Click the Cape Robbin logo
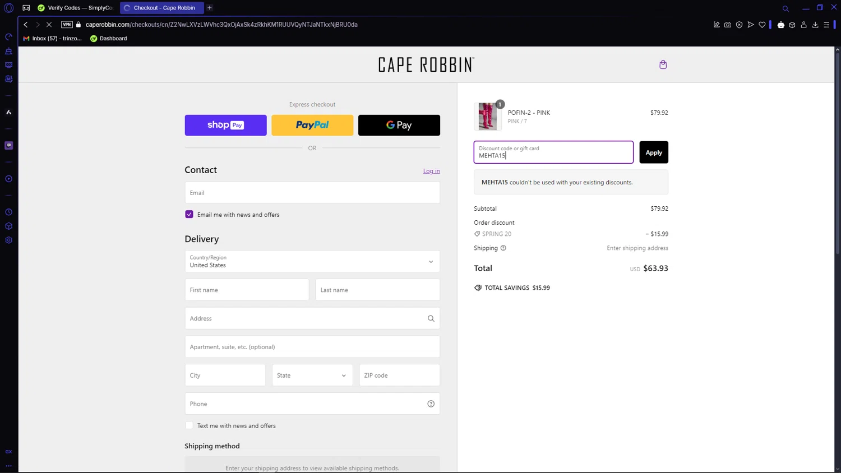The image size is (841, 473). (426, 65)
